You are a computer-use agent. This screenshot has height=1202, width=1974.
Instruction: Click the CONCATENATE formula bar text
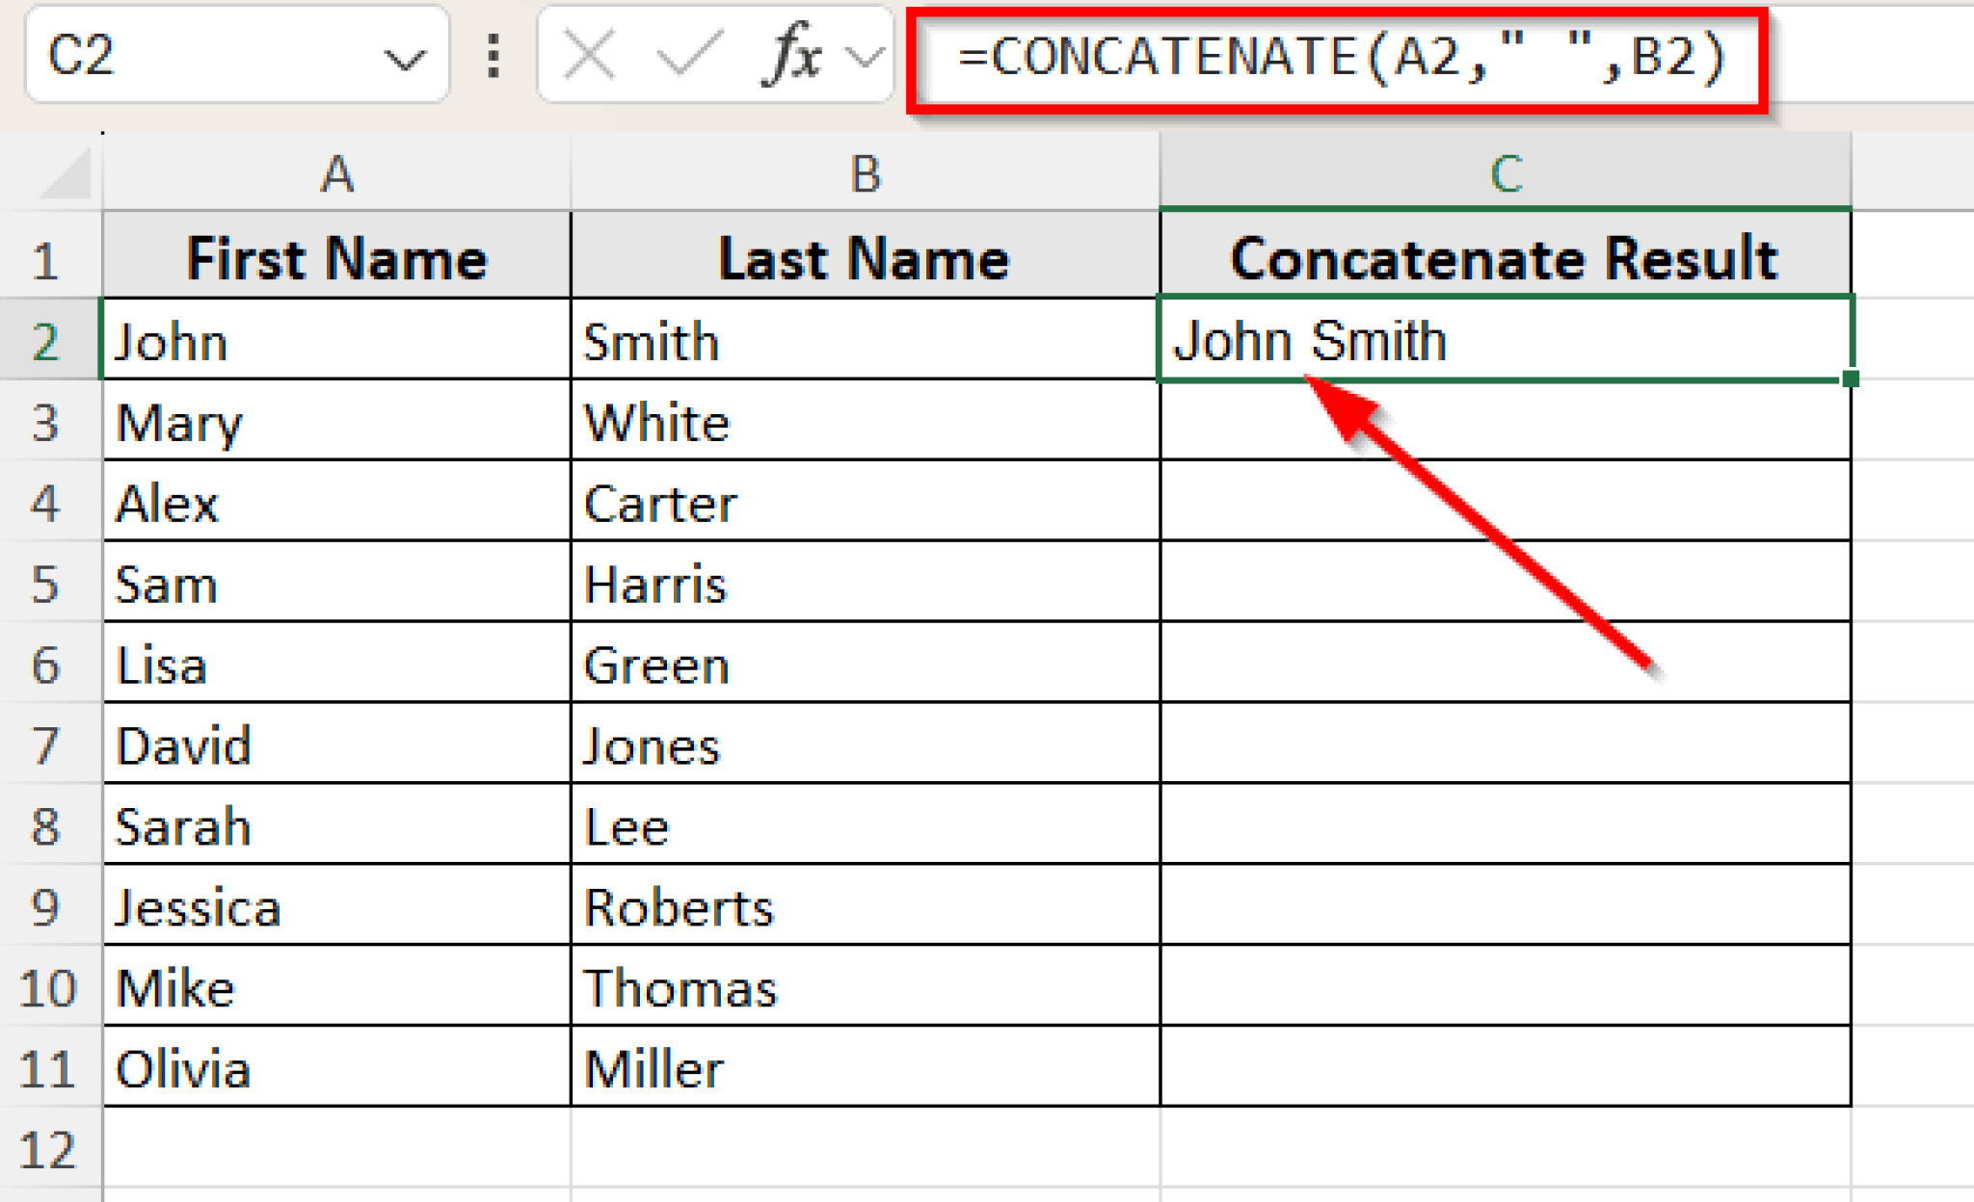(x=1340, y=58)
